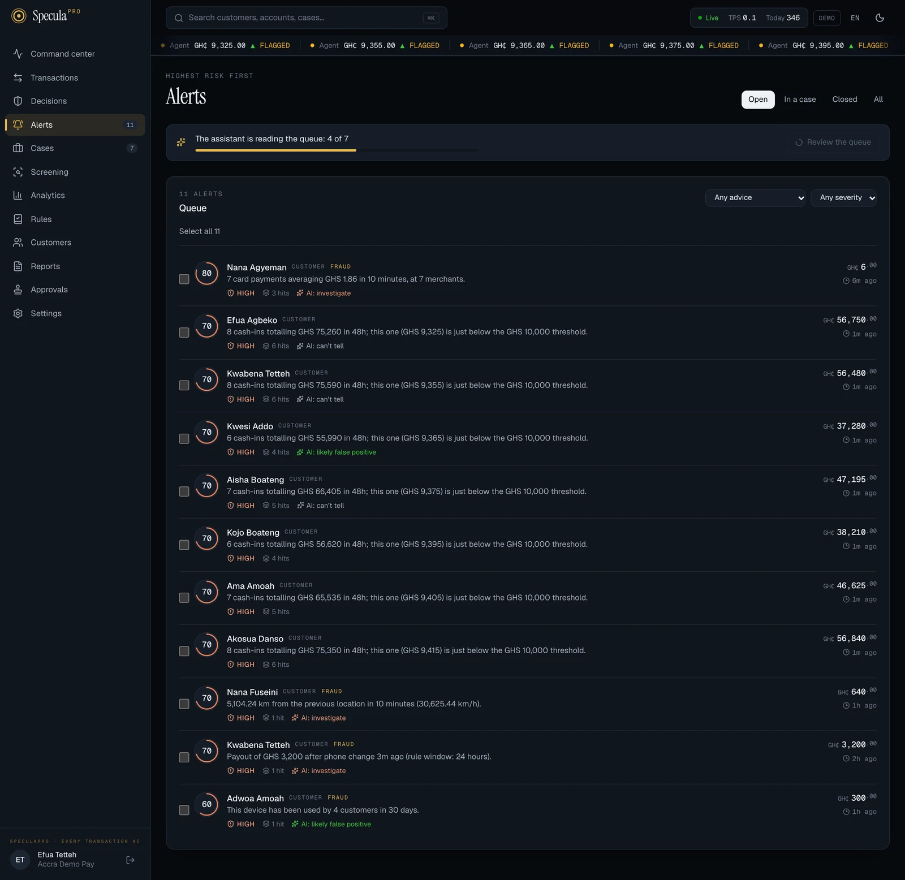The image size is (905, 880).
Task: Click the search customers input field
Action: point(307,18)
